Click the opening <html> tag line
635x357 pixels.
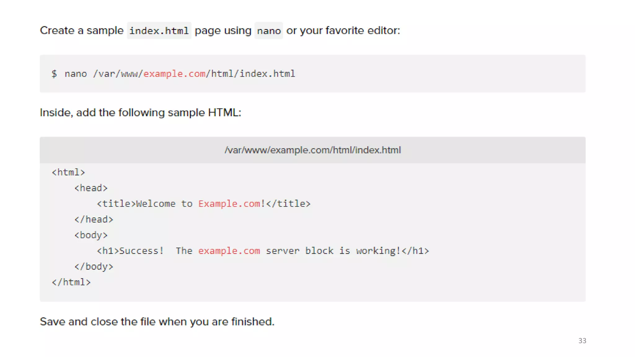coord(68,172)
